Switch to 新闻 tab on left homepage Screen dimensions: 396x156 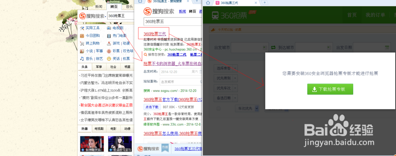pos(99,7)
